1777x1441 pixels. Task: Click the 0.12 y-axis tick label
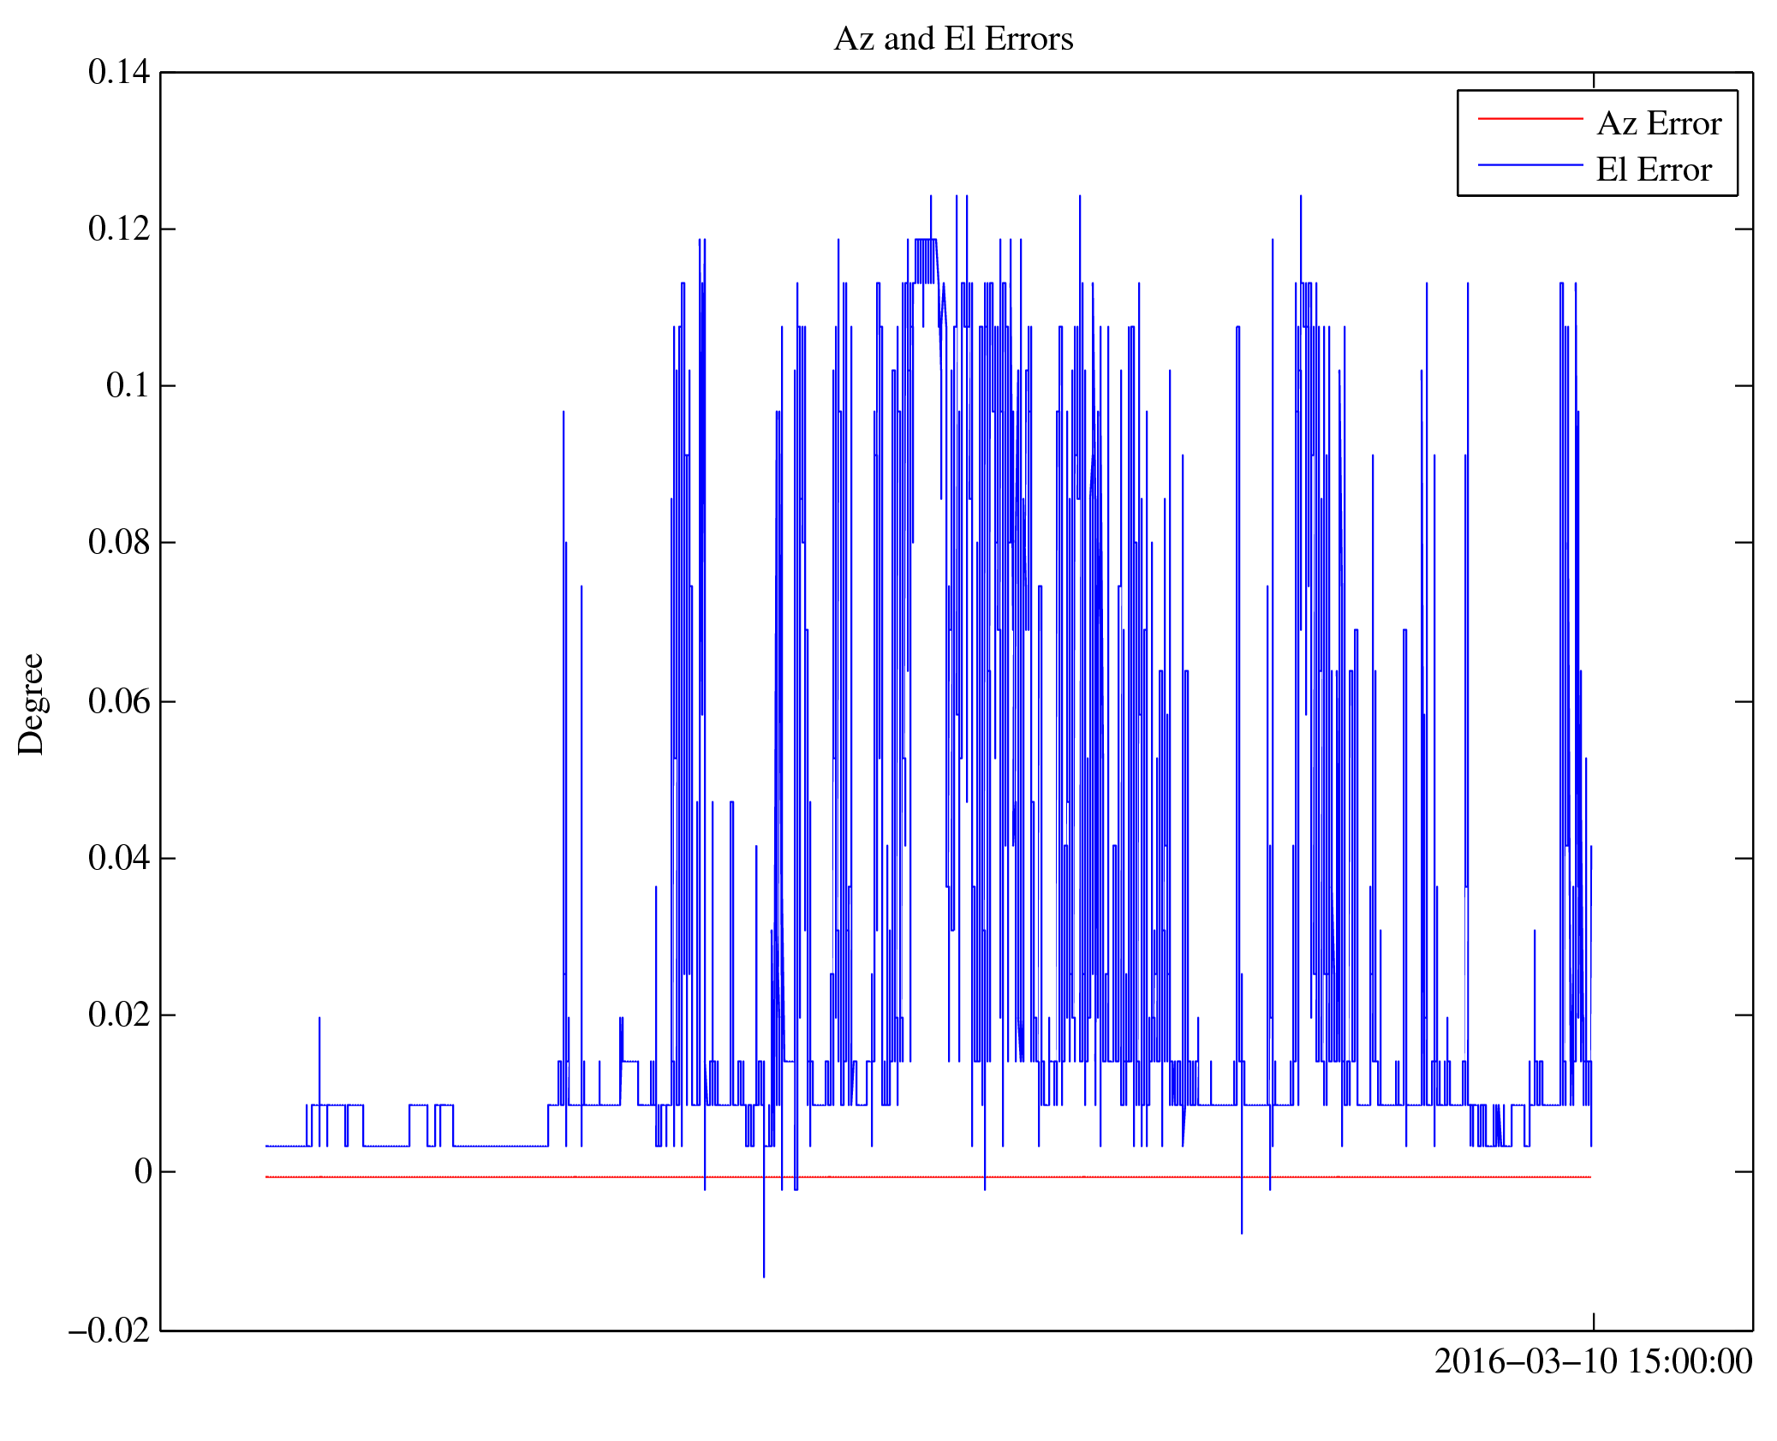(x=118, y=229)
